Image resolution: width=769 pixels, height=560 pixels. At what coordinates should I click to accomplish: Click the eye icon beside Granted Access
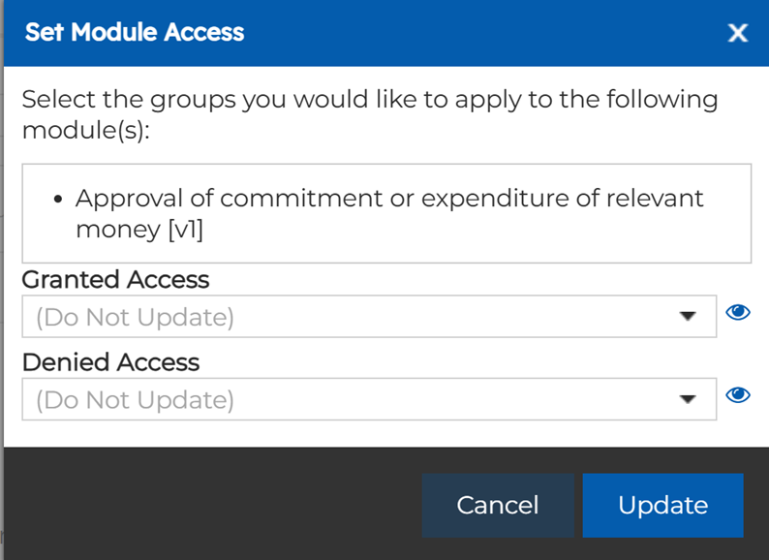coord(738,312)
